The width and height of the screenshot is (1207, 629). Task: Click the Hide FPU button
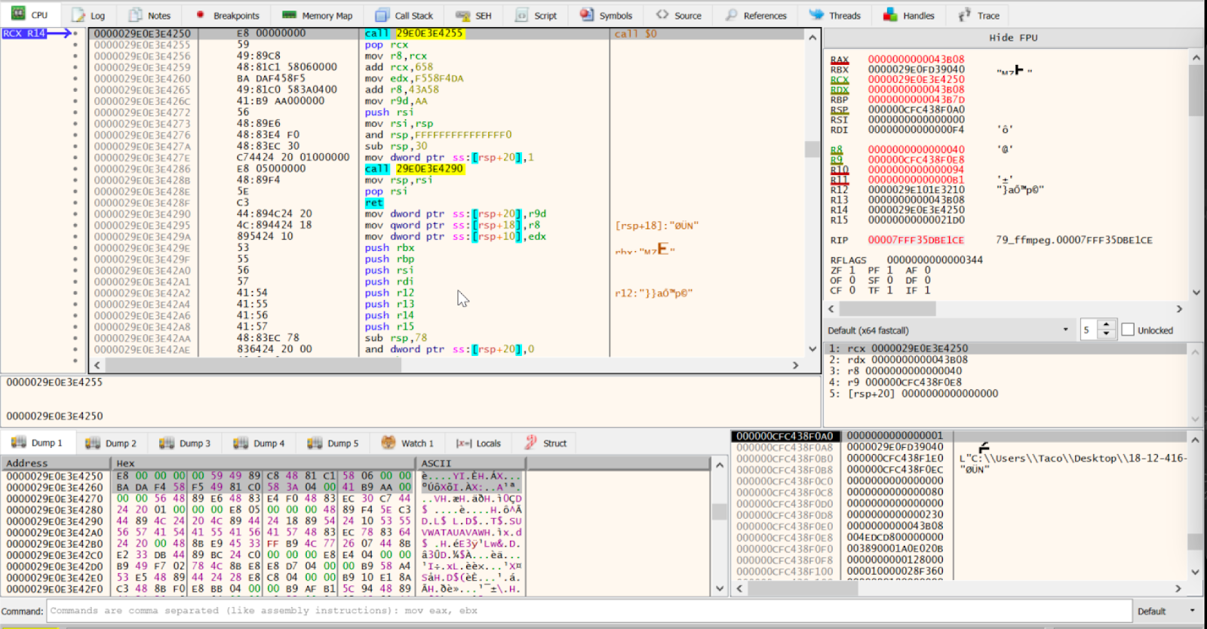point(1012,38)
